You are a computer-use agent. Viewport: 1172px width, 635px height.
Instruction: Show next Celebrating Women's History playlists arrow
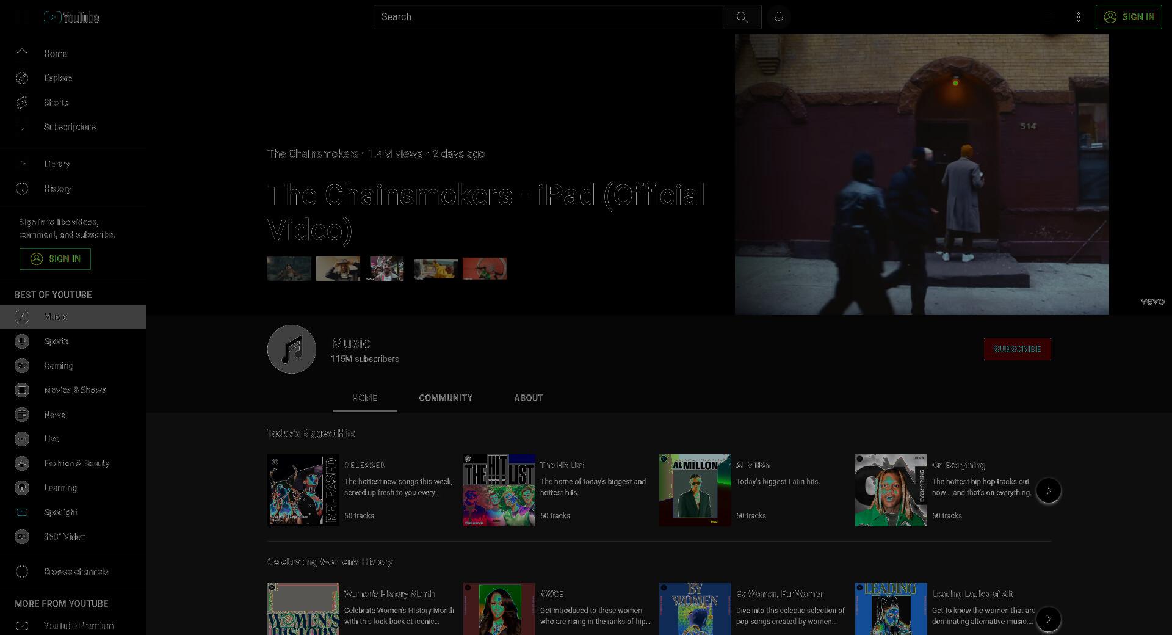[x=1049, y=619]
